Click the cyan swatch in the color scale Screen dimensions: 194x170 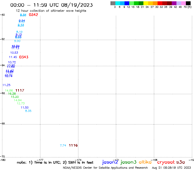(118, 3)
